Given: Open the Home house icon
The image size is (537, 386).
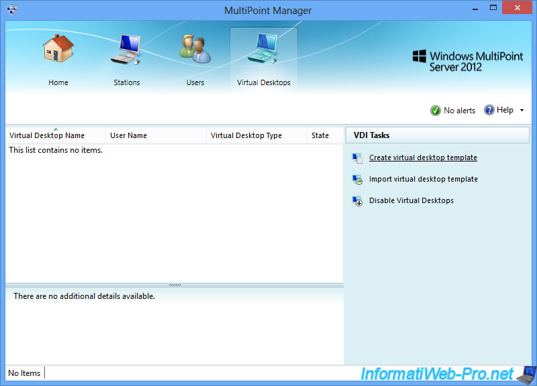Looking at the screenshot, I should 58,48.
